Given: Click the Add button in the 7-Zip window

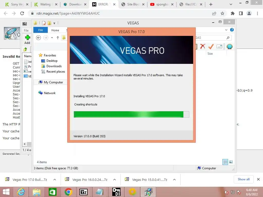Looking at the screenshot, I should [27, 40].
